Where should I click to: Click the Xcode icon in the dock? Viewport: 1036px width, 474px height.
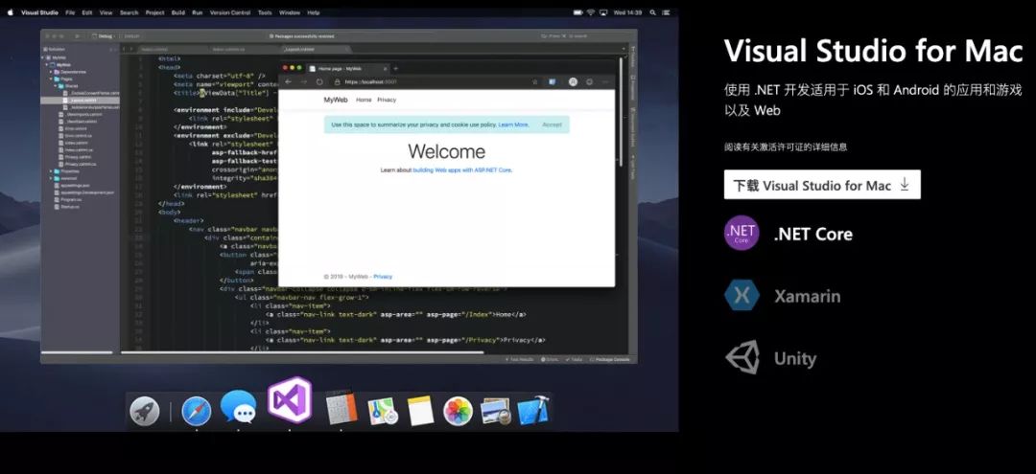pyautogui.click(x=532, y=412)
